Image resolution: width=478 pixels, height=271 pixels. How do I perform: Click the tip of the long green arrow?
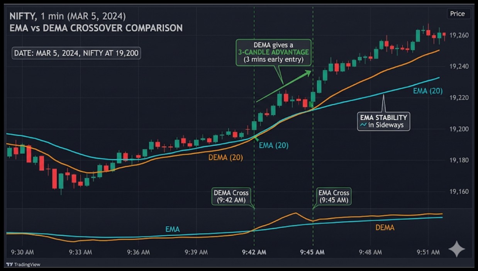pos(310,71)
